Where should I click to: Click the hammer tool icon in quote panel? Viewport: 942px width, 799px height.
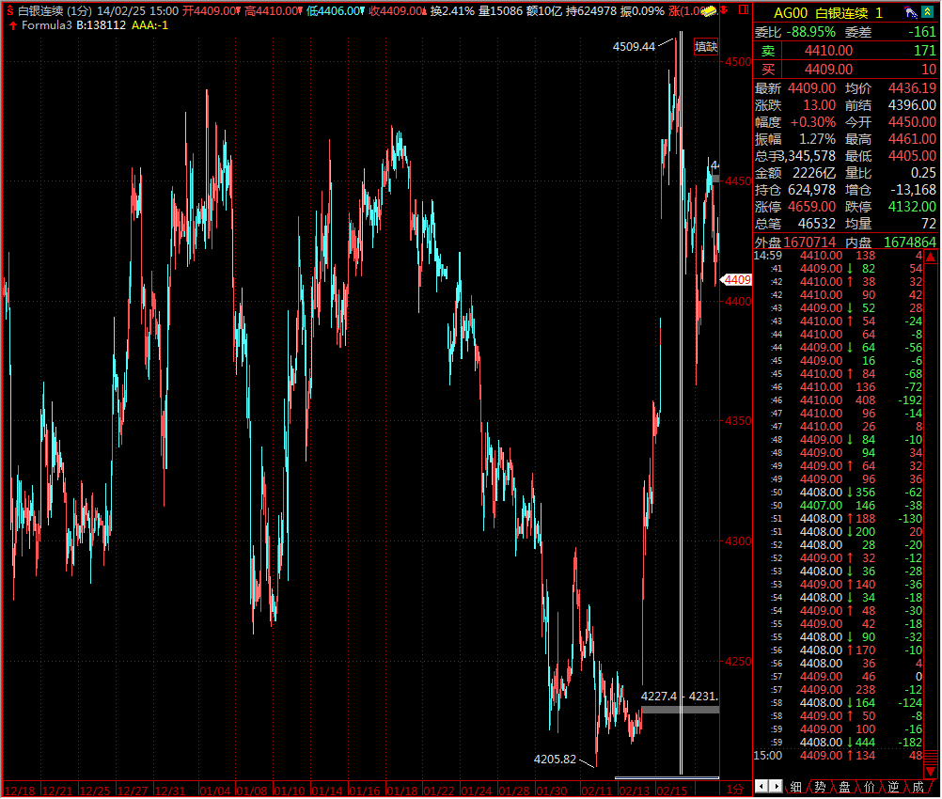click(x=911, y=12)
